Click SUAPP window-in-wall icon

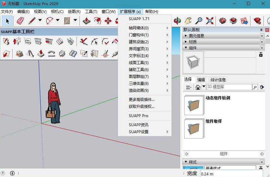coord(27,41)
